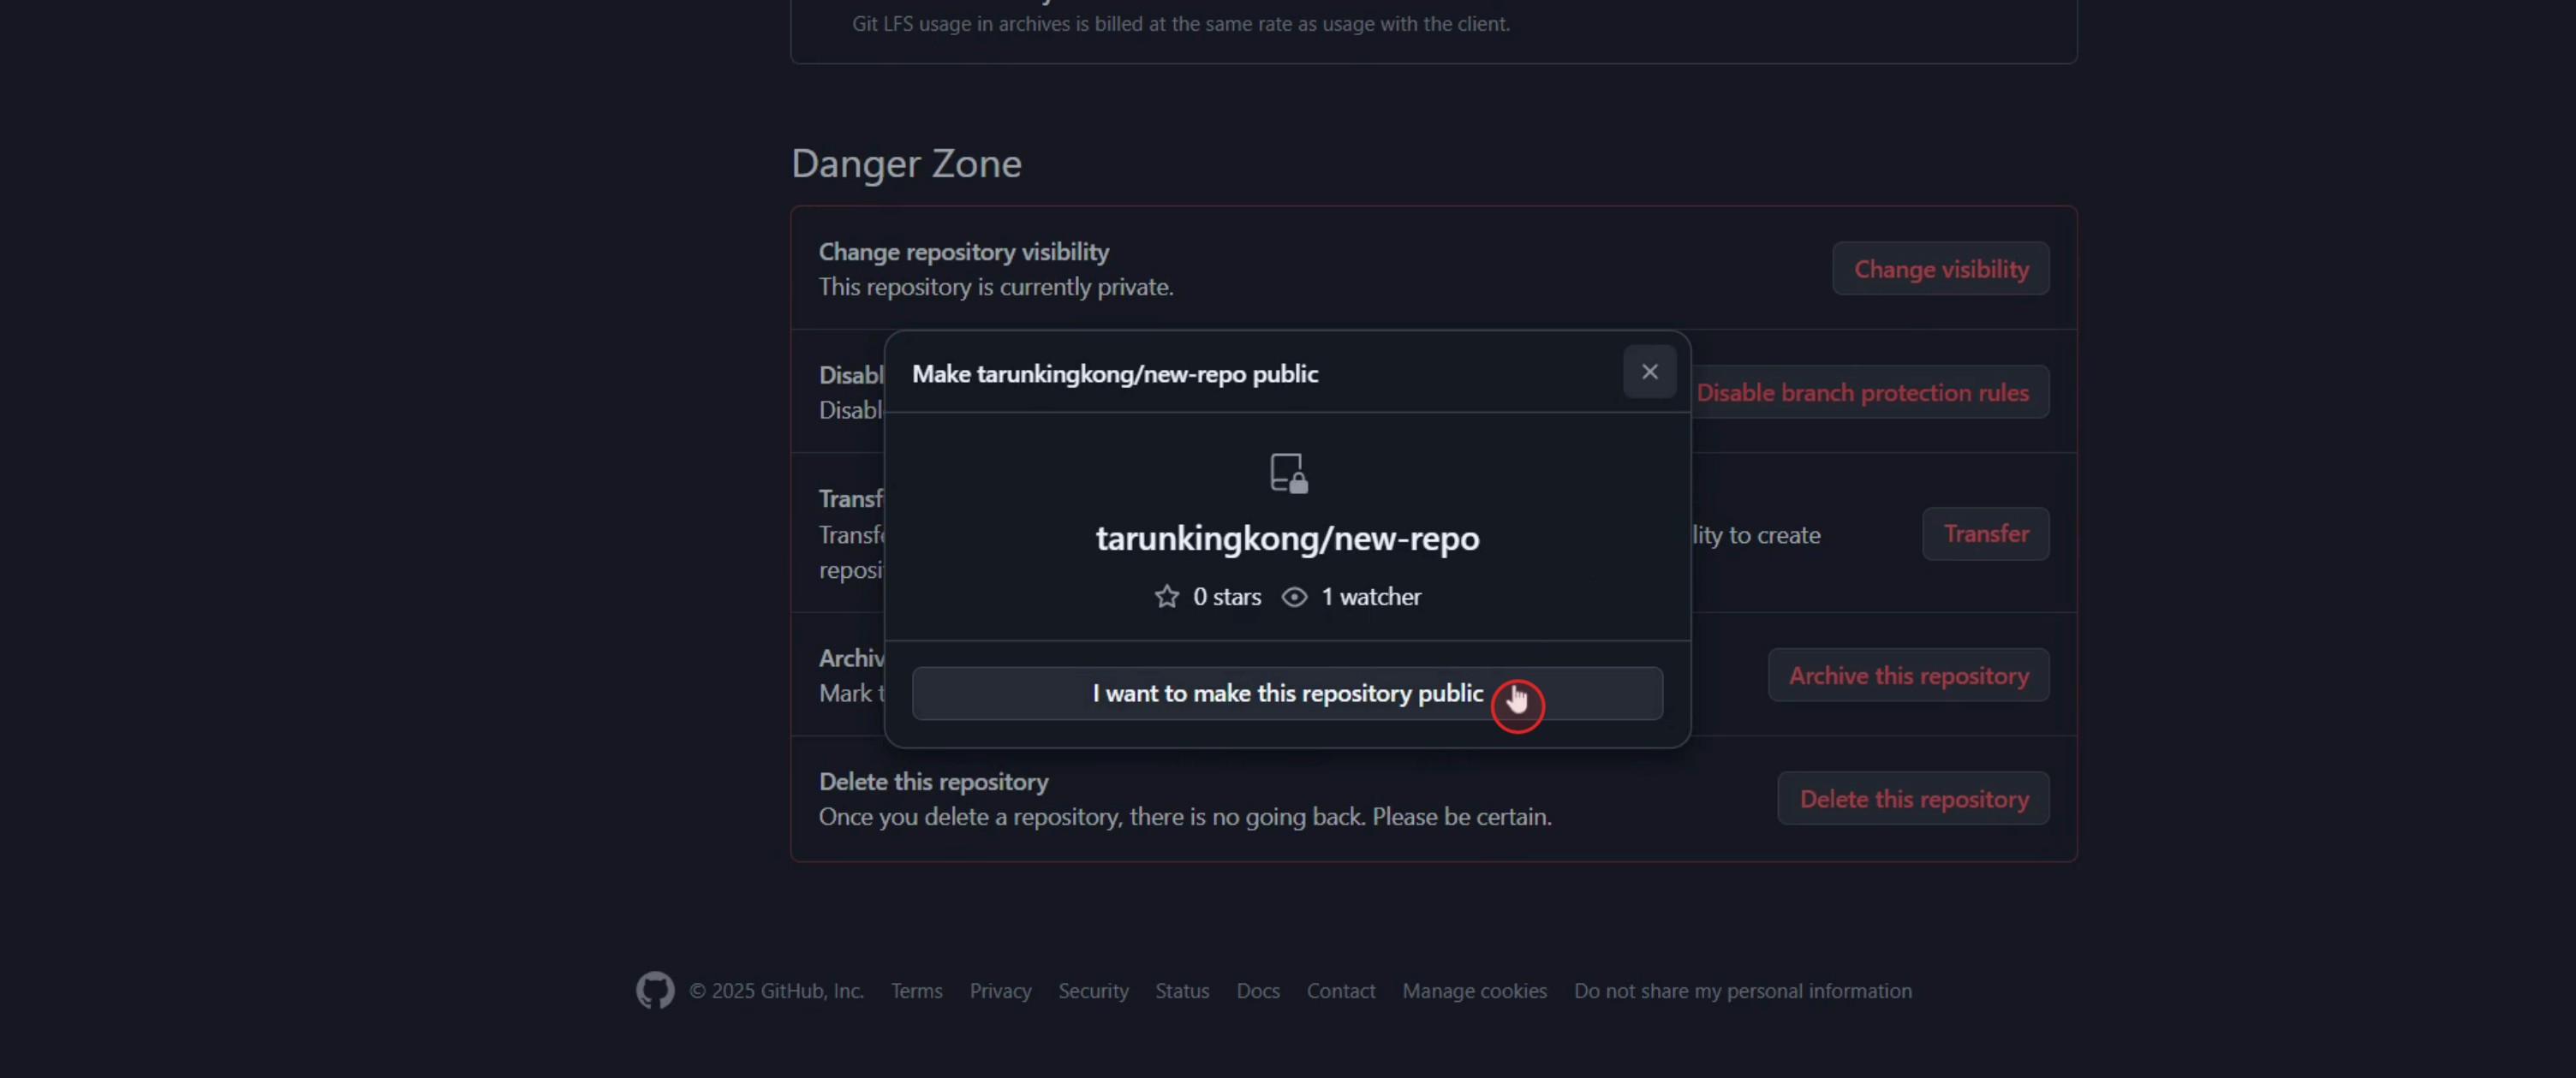Click the star icon beside 0 stars
Image resolution: width=2576 pixels, height=1078 pixels.
(1166, 597)
